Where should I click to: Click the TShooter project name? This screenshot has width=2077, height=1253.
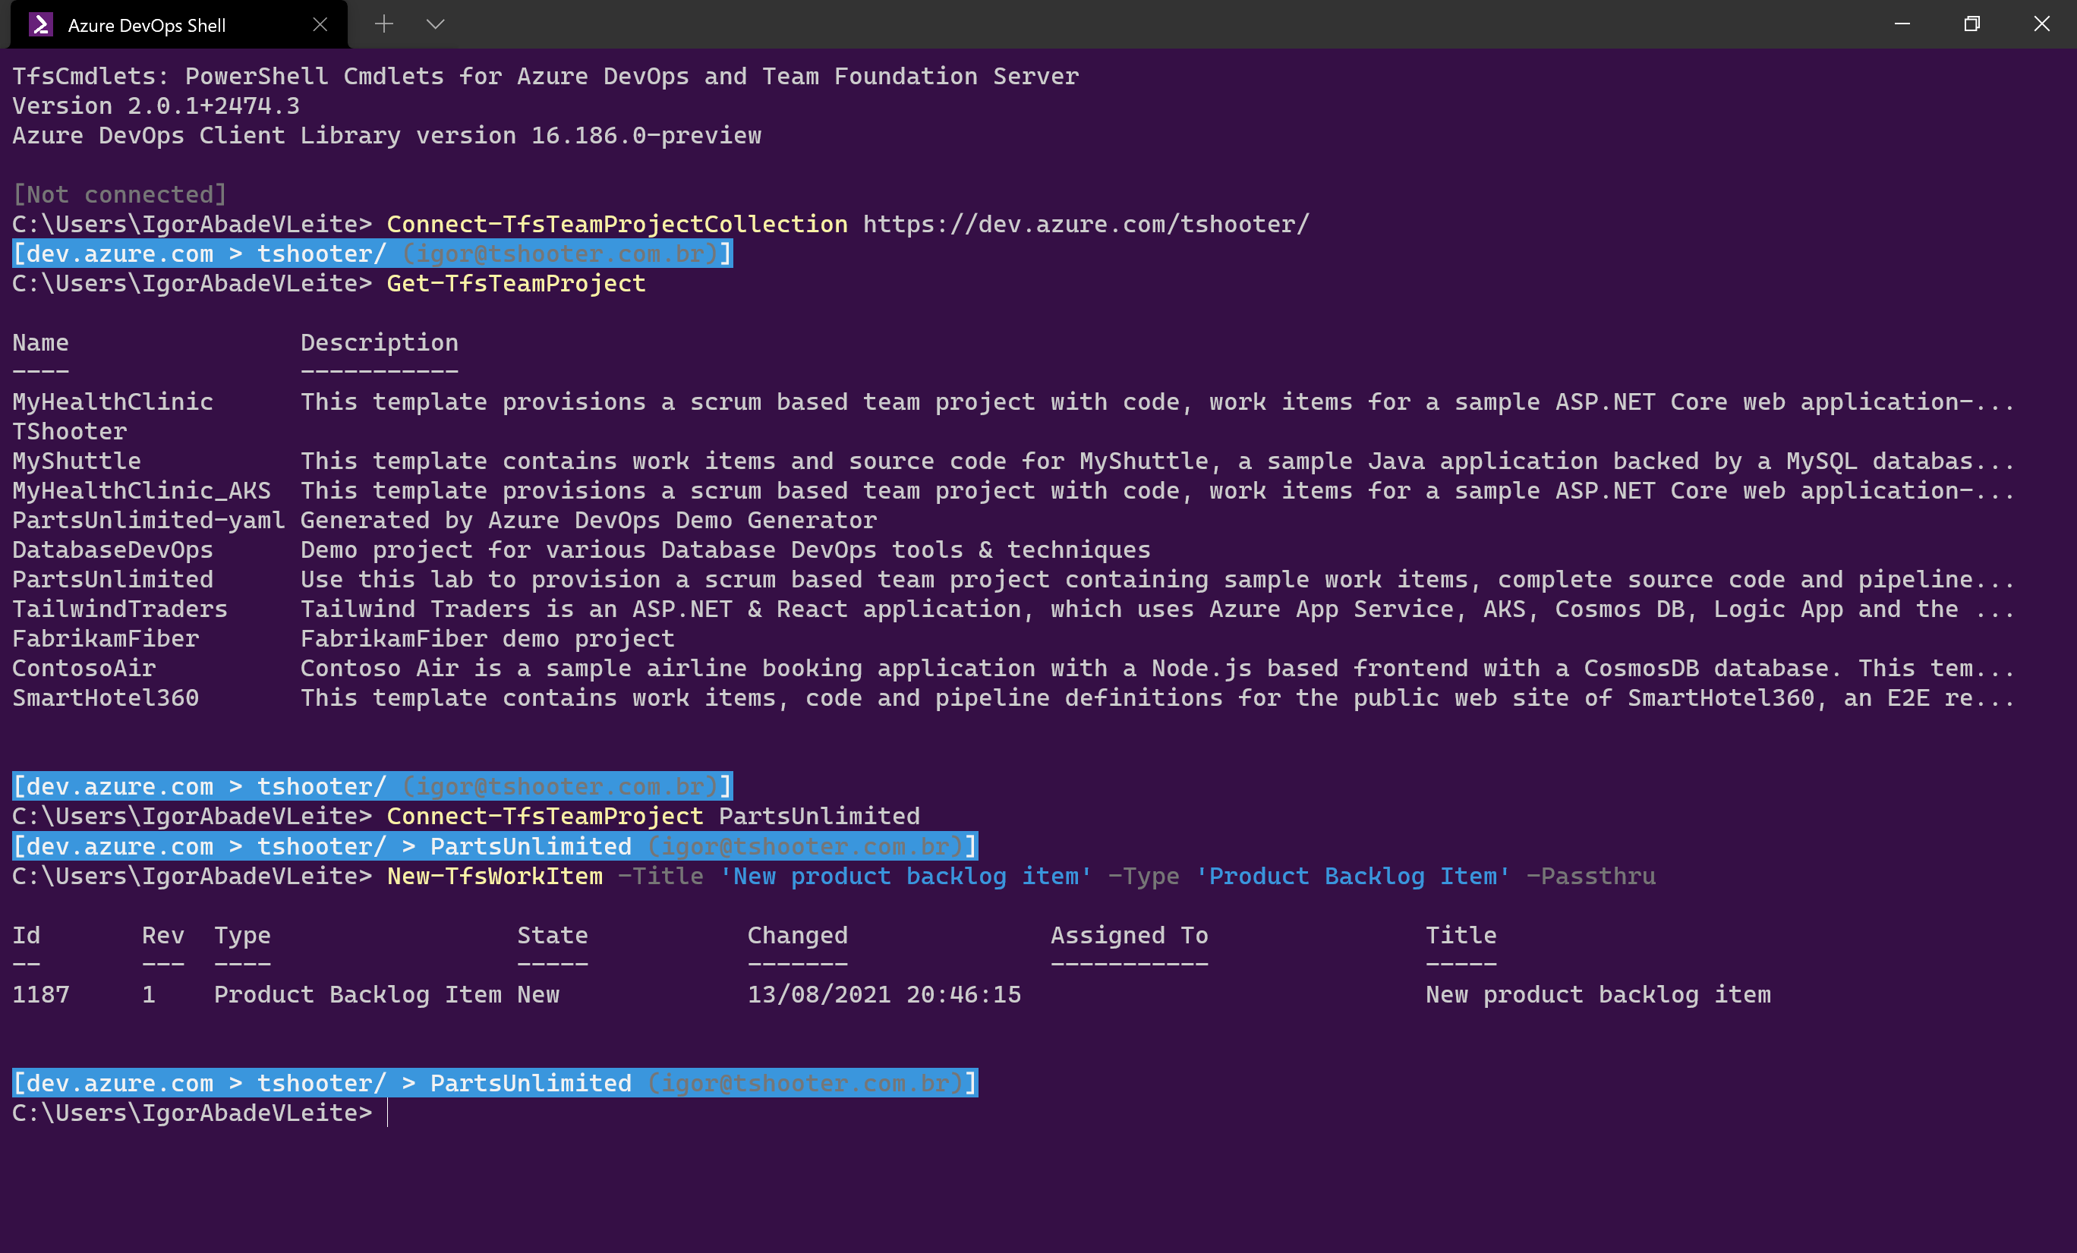[x=69, y=431]
